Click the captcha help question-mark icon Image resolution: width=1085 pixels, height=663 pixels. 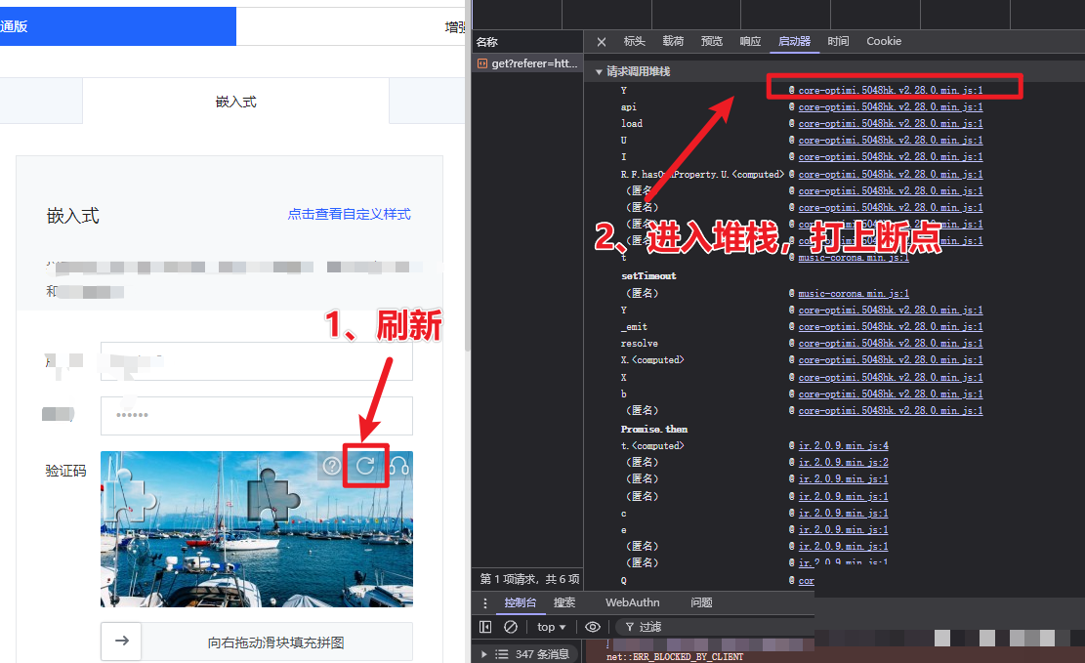click(x=332, y=467)
